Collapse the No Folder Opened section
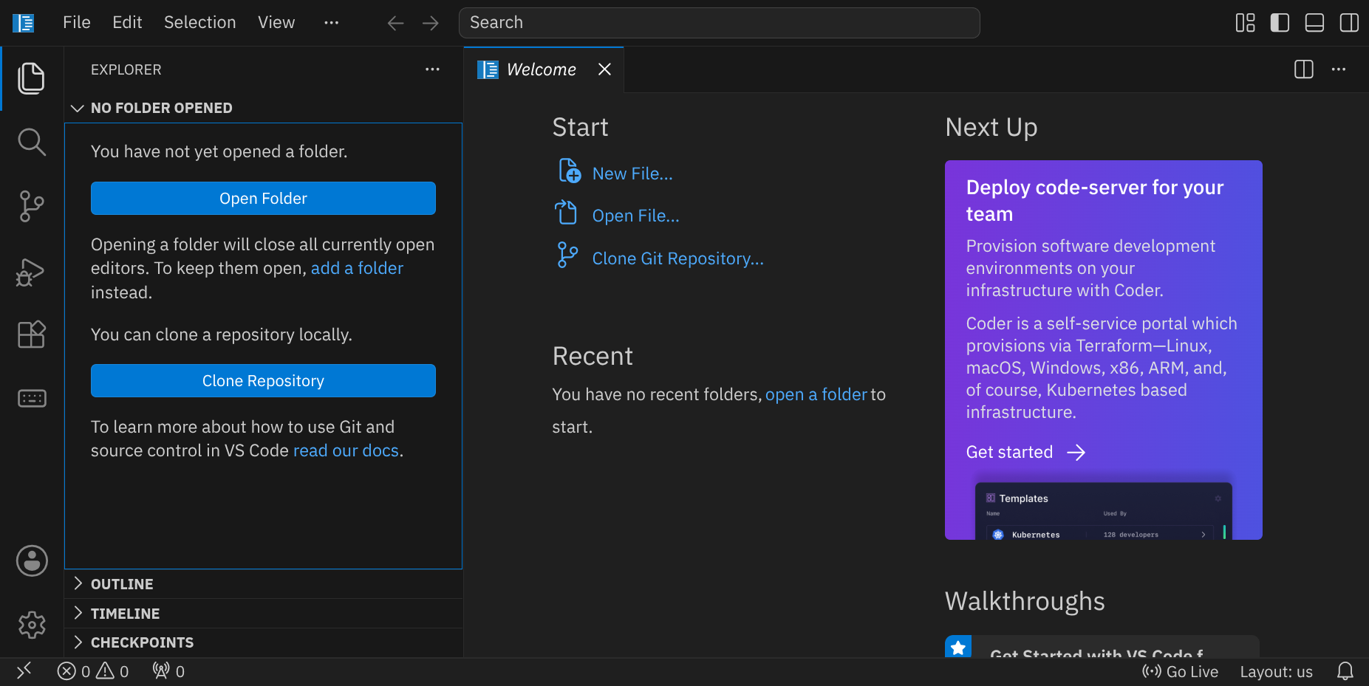 click(263, 108)
